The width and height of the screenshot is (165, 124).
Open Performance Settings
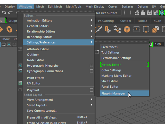pos(125,58)
